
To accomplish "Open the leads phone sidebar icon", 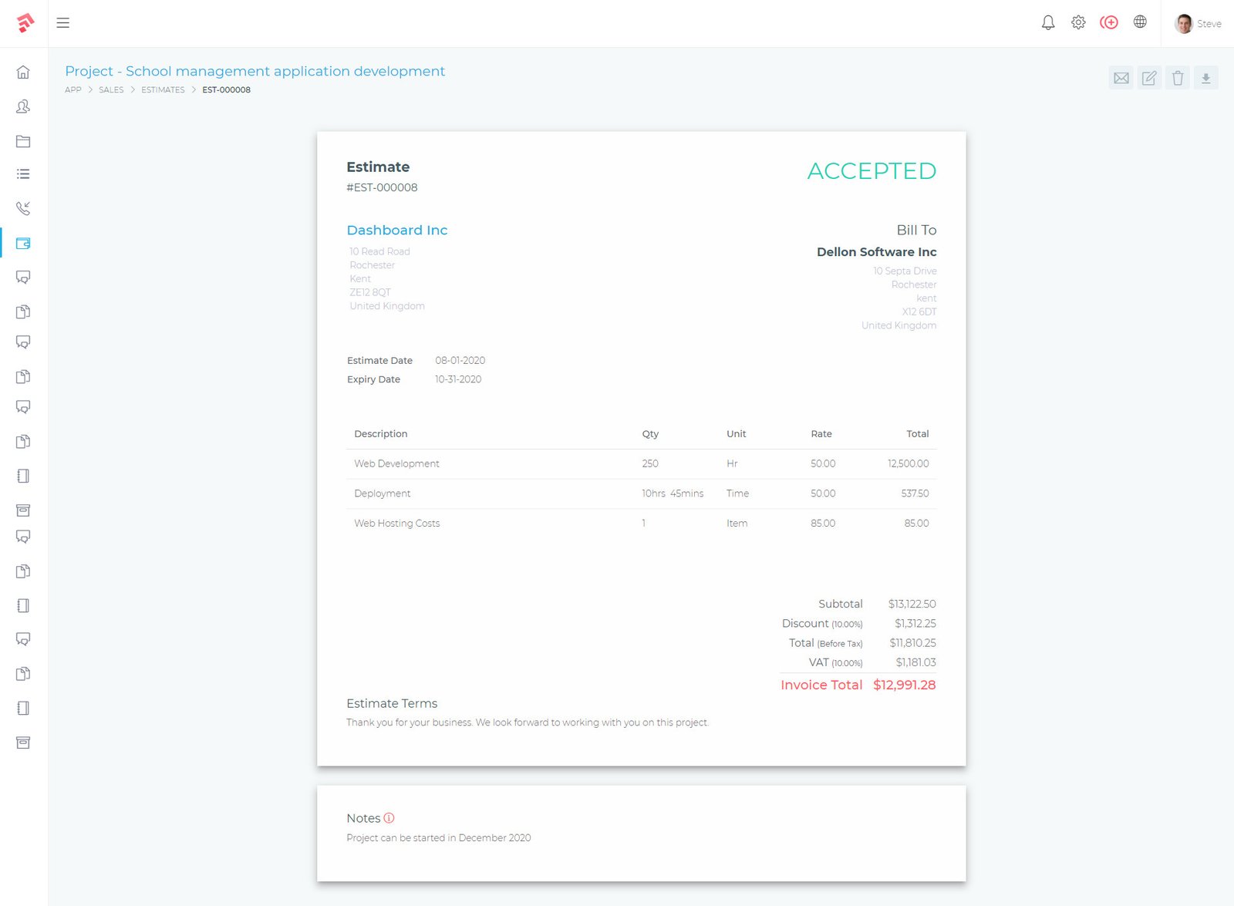I will tap(23, 208).
